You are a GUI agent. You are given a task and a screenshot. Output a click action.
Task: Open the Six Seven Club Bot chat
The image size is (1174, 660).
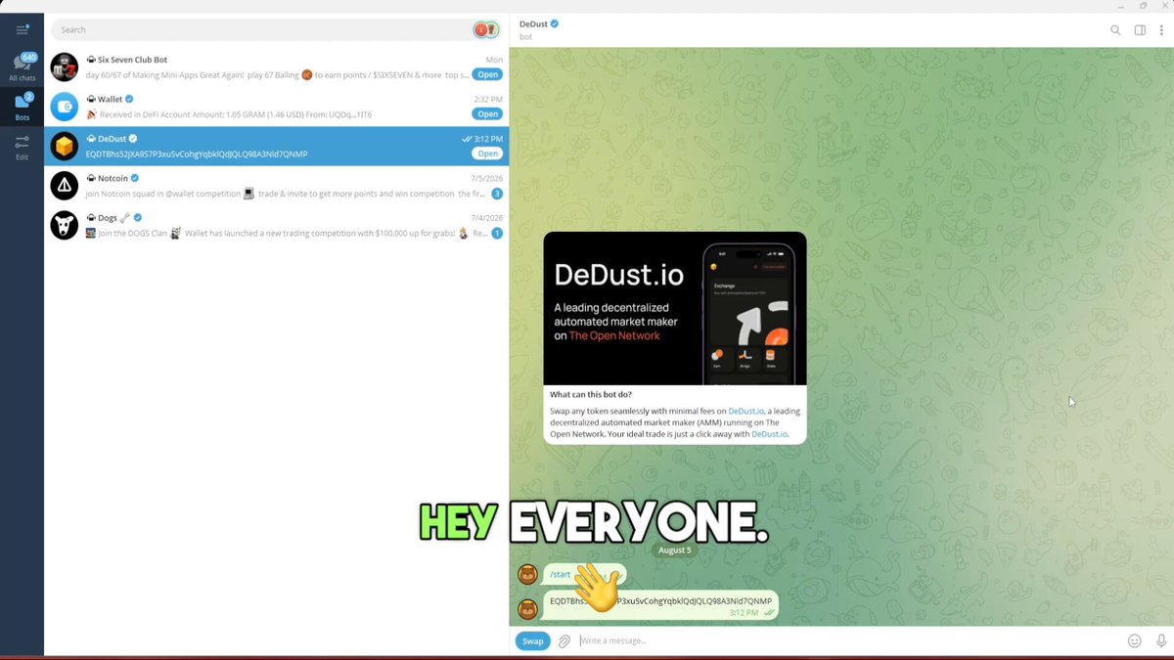click(x=277, y=66)
